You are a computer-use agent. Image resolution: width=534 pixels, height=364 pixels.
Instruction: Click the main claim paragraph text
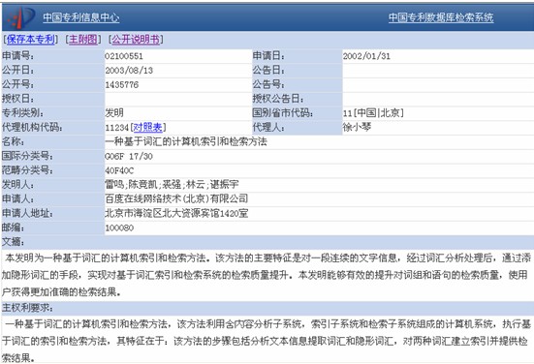click(x=267, y=341)
